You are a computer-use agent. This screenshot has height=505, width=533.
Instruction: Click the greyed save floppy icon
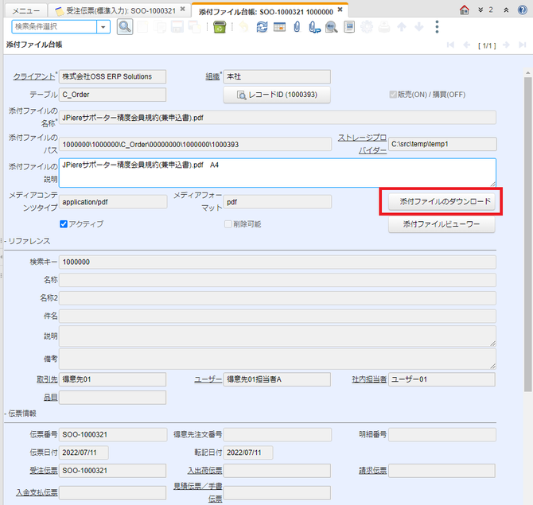[x=177, y=27]
